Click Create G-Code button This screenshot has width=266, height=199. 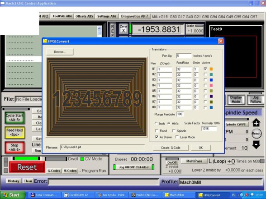(x=171, y=148)
